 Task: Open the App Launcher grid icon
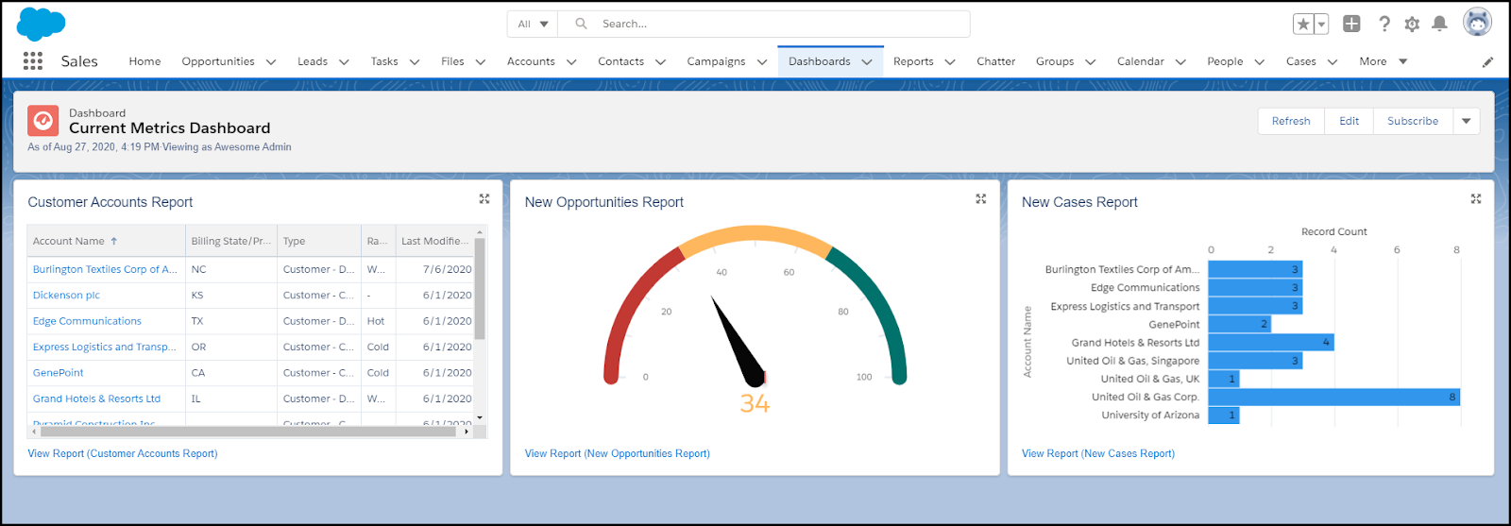click(x=33, y=61)
